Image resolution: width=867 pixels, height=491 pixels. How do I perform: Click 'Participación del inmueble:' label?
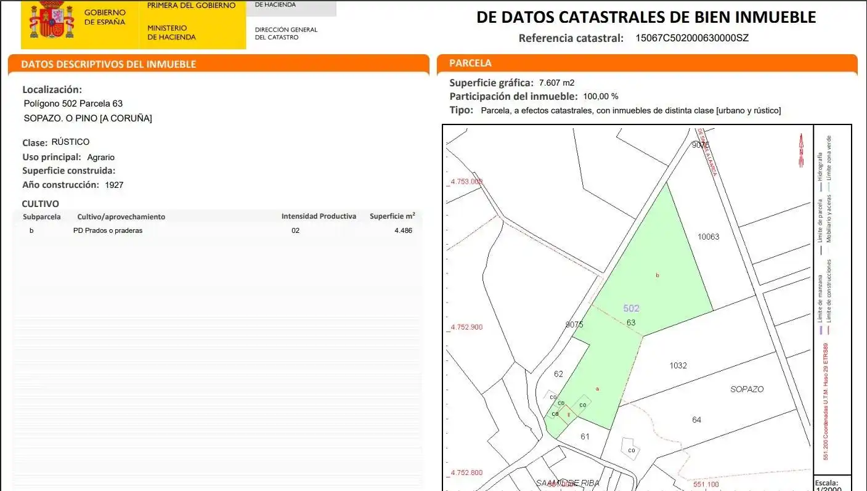click(513, 96)
